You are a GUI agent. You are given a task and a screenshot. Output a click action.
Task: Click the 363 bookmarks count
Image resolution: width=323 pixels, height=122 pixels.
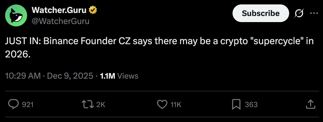tap(251, 105)
